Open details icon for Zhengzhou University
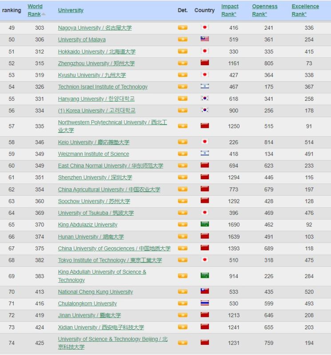The width and height of the screenshot is (331, 355). point(183,63)
